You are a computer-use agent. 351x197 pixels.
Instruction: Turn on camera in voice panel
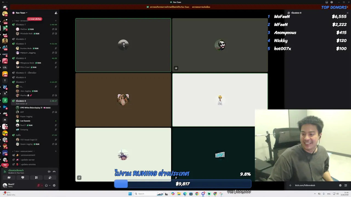9,178
